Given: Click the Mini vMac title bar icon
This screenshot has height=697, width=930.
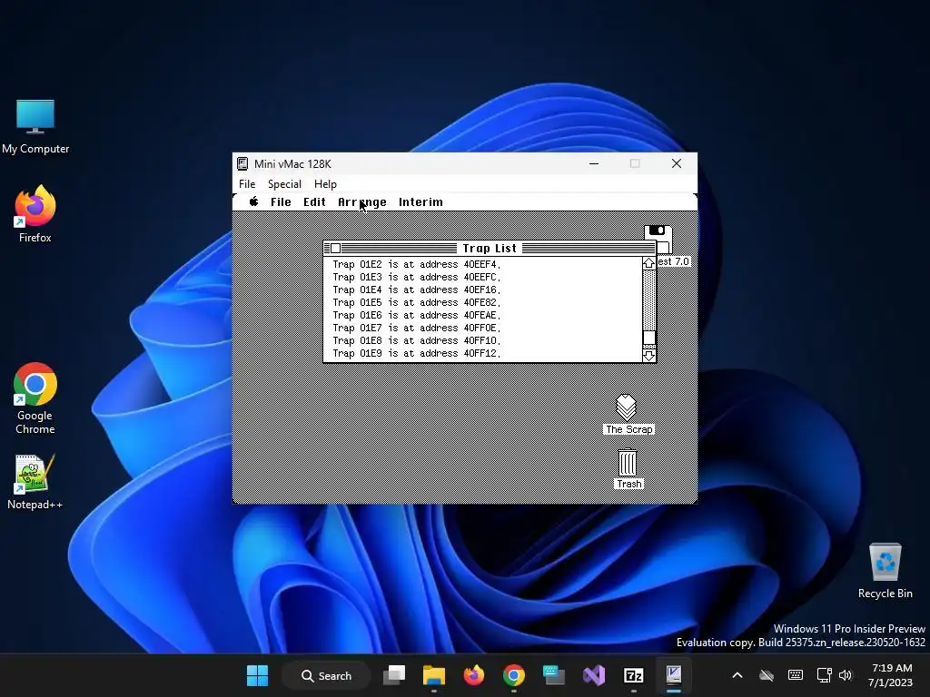Looking at the screenshot, I should [242, 163].
